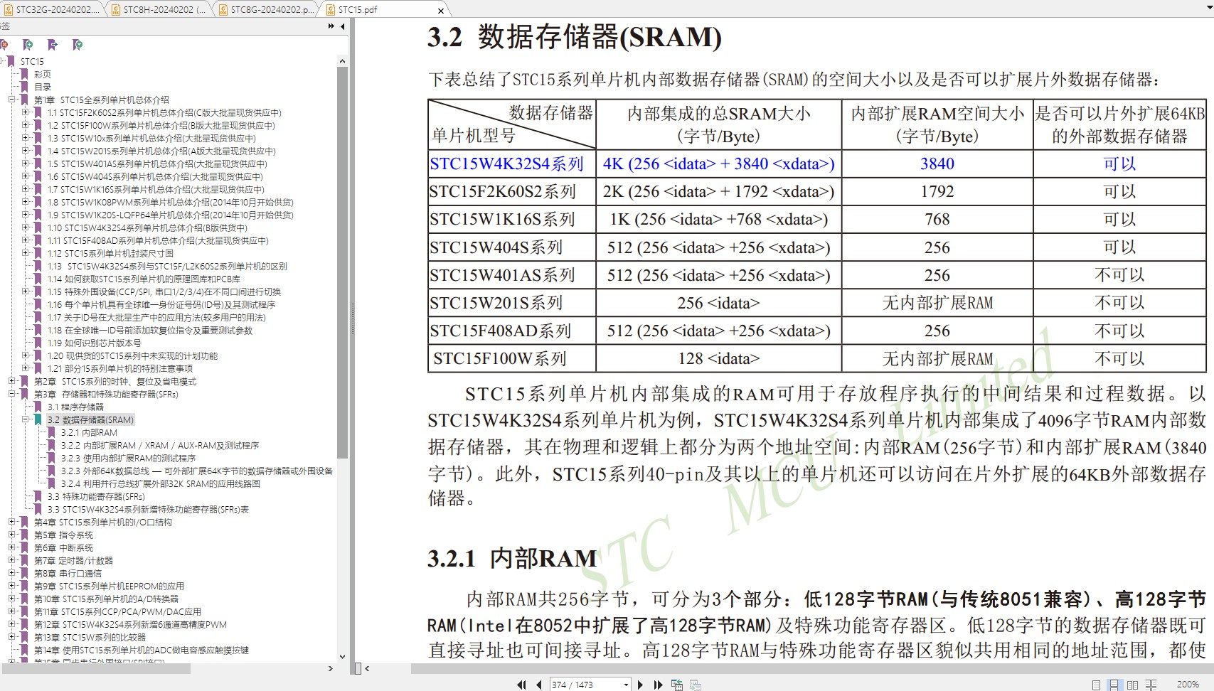
Task: Click the 200% zoom level indicator
Action: [x=1188, y=685]
